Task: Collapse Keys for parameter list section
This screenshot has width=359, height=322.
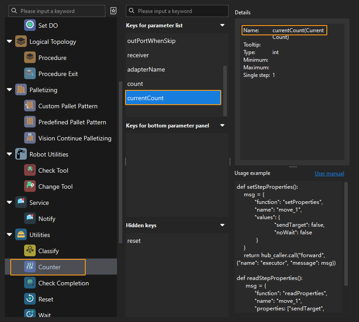Action: pos(222,25)
